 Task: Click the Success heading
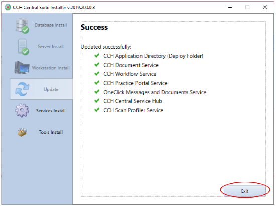coord(94,27)
